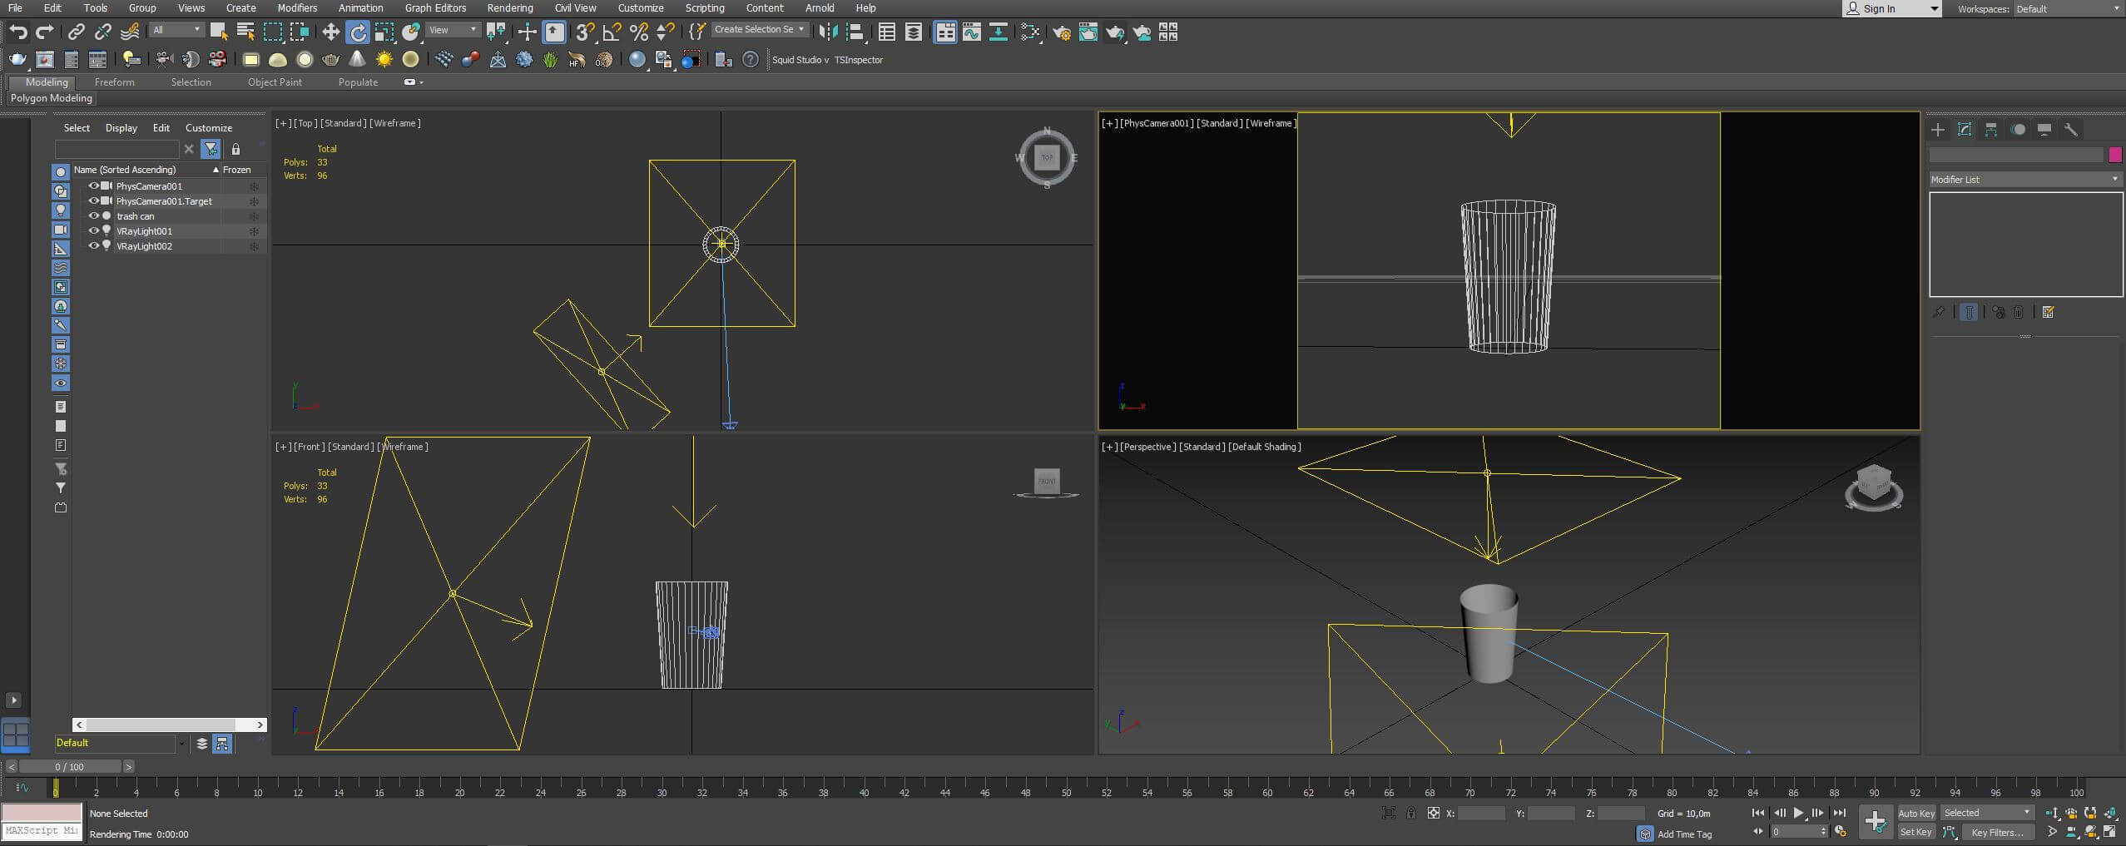Play the animation
Image resolution: width=2126 pixels, height=846 pixels.
pos(1798,814)
